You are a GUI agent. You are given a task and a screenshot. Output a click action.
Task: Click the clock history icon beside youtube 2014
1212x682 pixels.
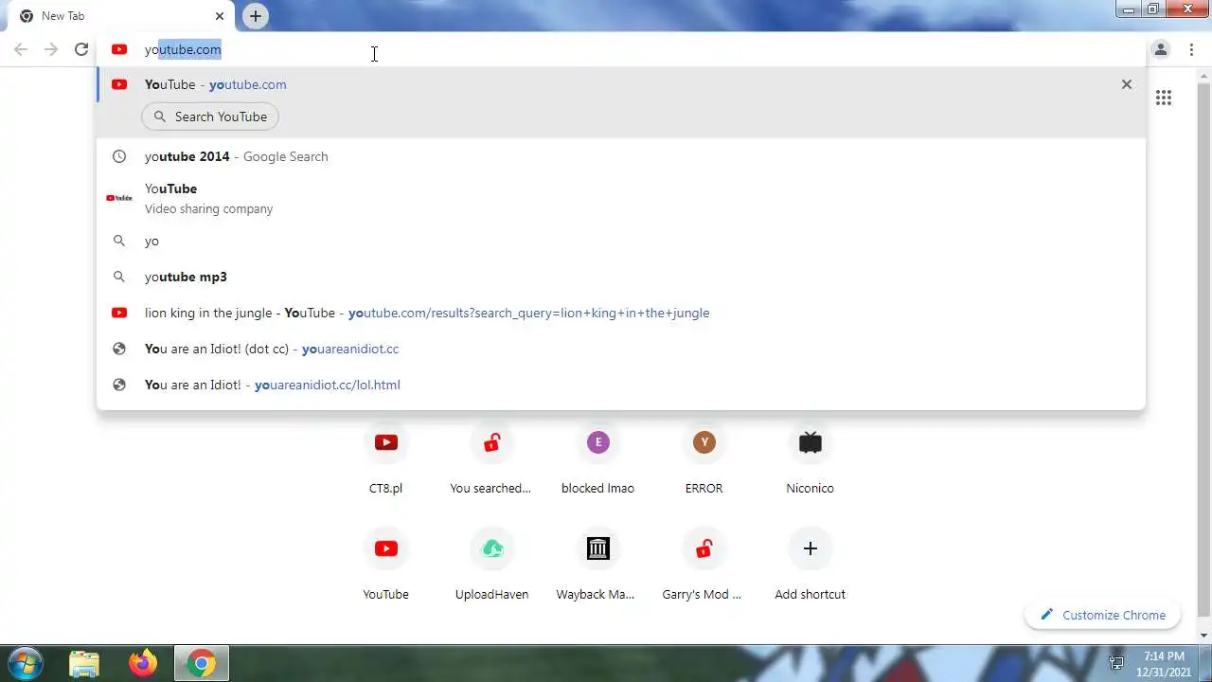(119, 156)
